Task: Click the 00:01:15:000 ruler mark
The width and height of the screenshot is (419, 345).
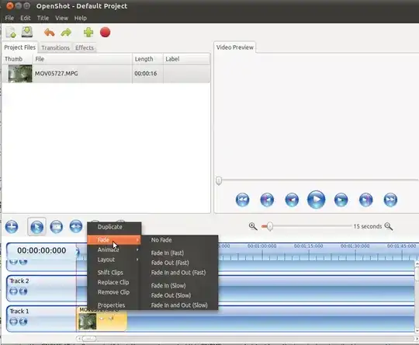Action: [308, 246]
